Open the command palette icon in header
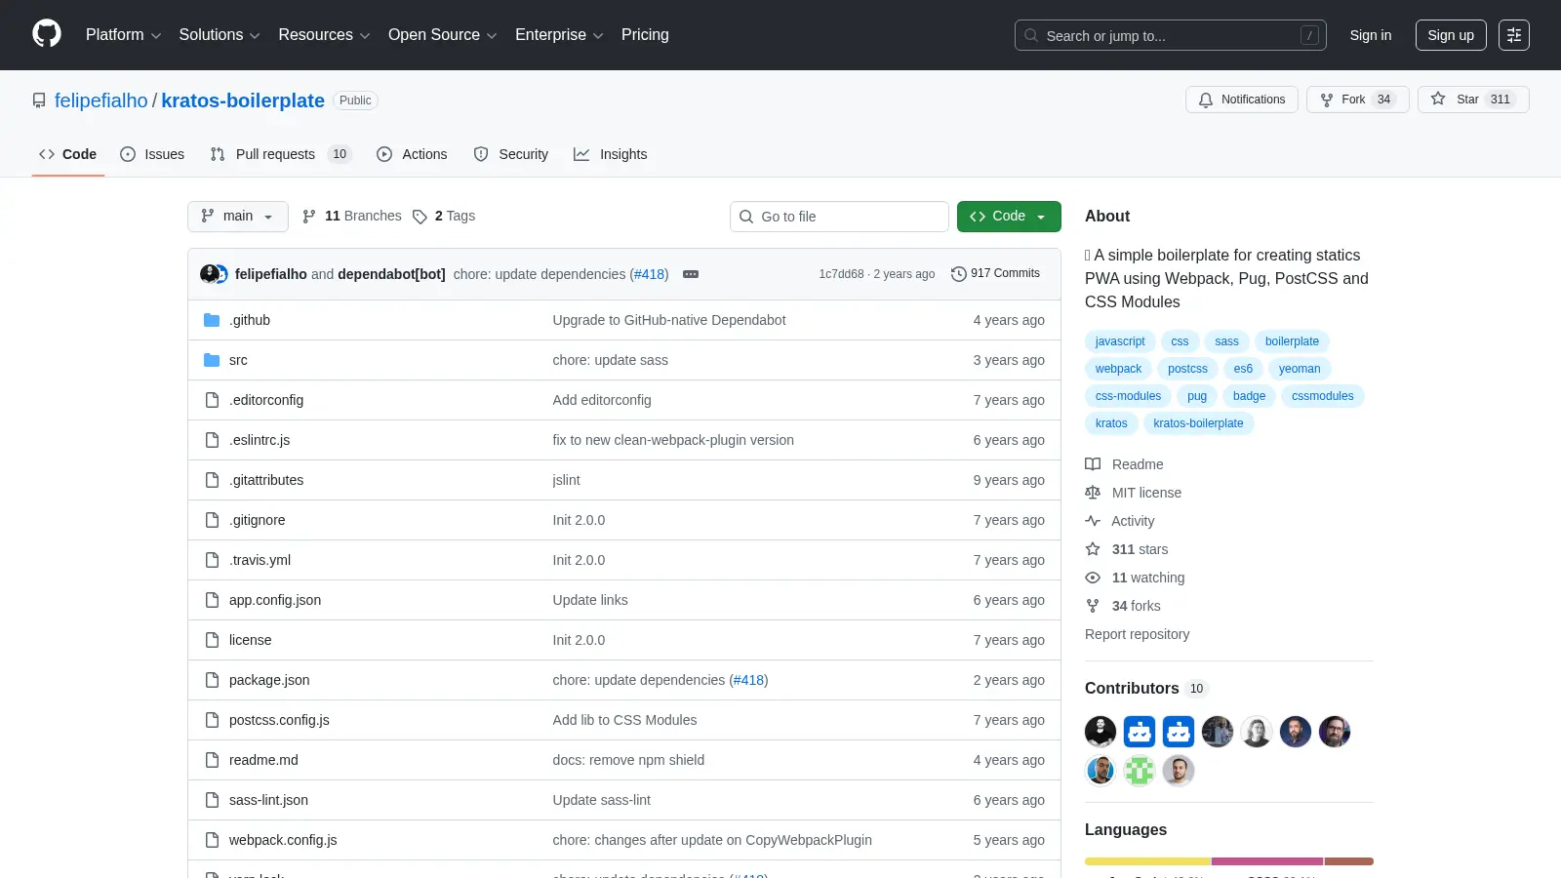Screen dimensions: 1561x878 [1514, 35]
